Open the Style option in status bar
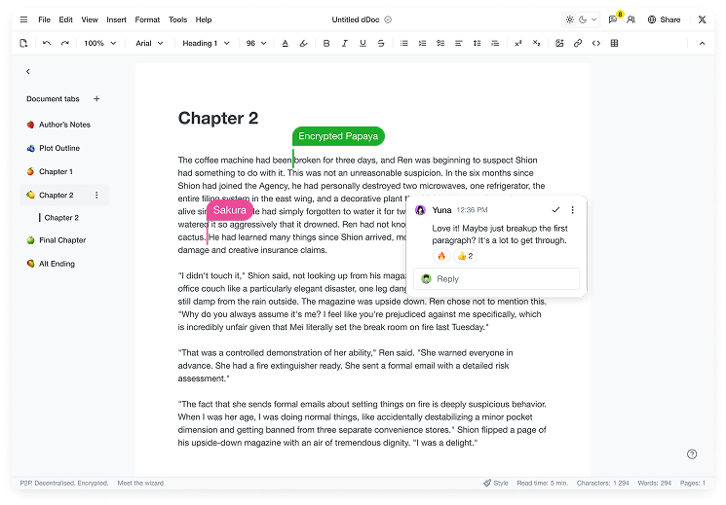Screen dimensions: 726x505 coord(496,483)
